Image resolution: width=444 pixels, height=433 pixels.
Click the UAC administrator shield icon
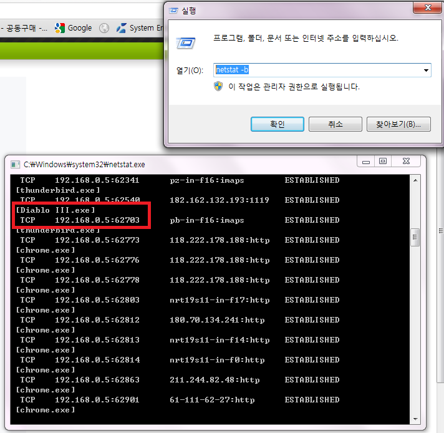tap(218, 87)
